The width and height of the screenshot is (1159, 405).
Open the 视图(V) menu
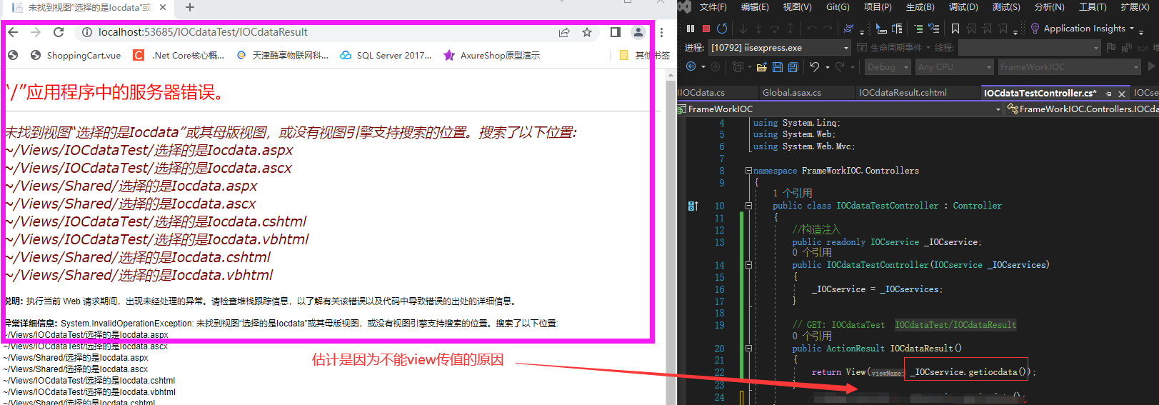point(797,7)
